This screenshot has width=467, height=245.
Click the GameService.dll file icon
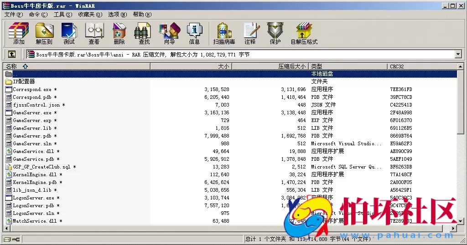click(9, 151)
